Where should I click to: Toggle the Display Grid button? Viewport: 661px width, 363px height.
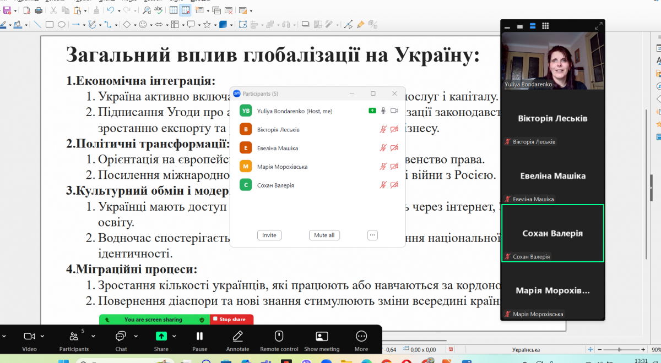pyautogui.click(x=173, y=10)
